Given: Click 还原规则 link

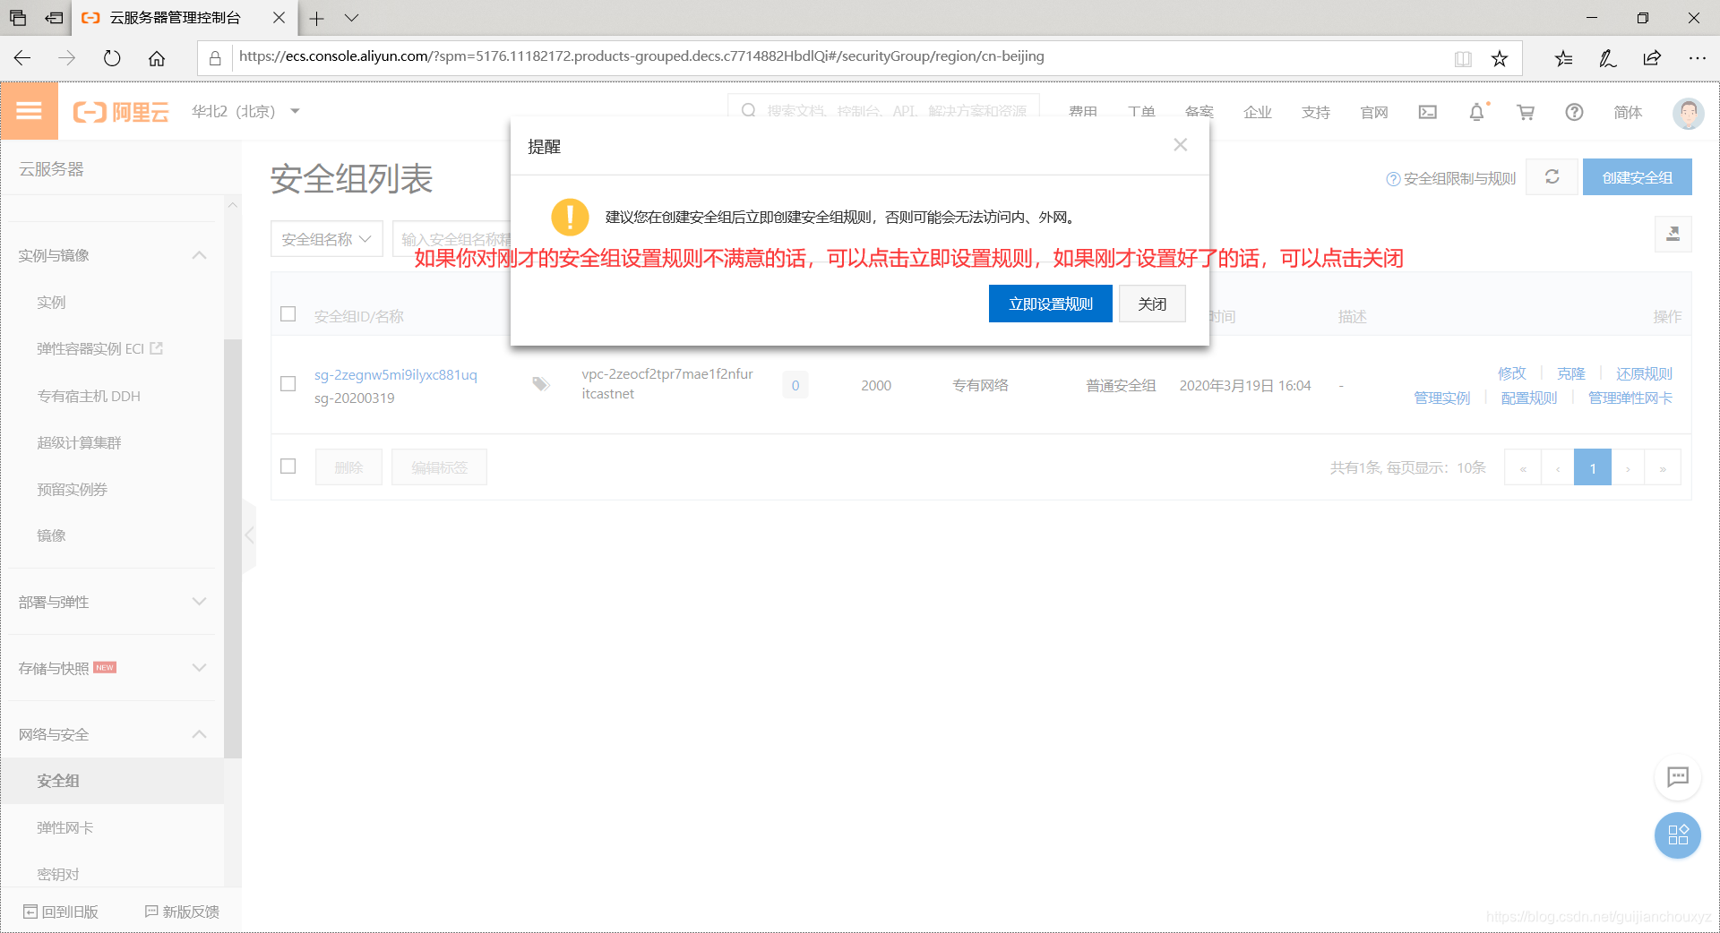Looking at the screenshot, I should [x=1644, y=373].
